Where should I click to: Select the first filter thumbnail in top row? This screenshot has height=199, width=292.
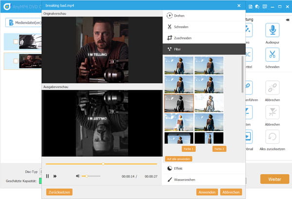click(179, 65)
